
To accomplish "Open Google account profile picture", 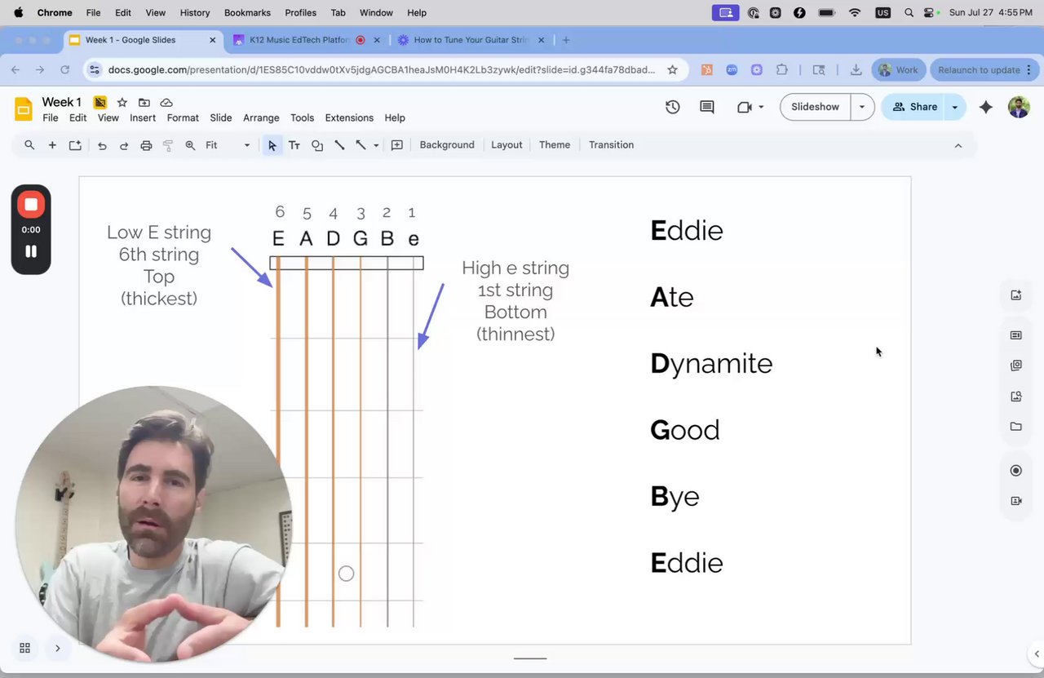I will tap(1019, 107).
